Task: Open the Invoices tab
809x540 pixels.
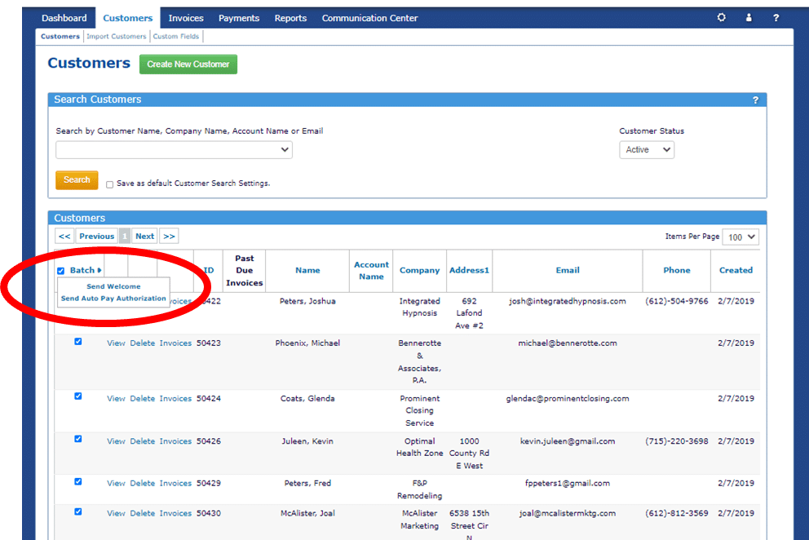Action: coord(186,18)
